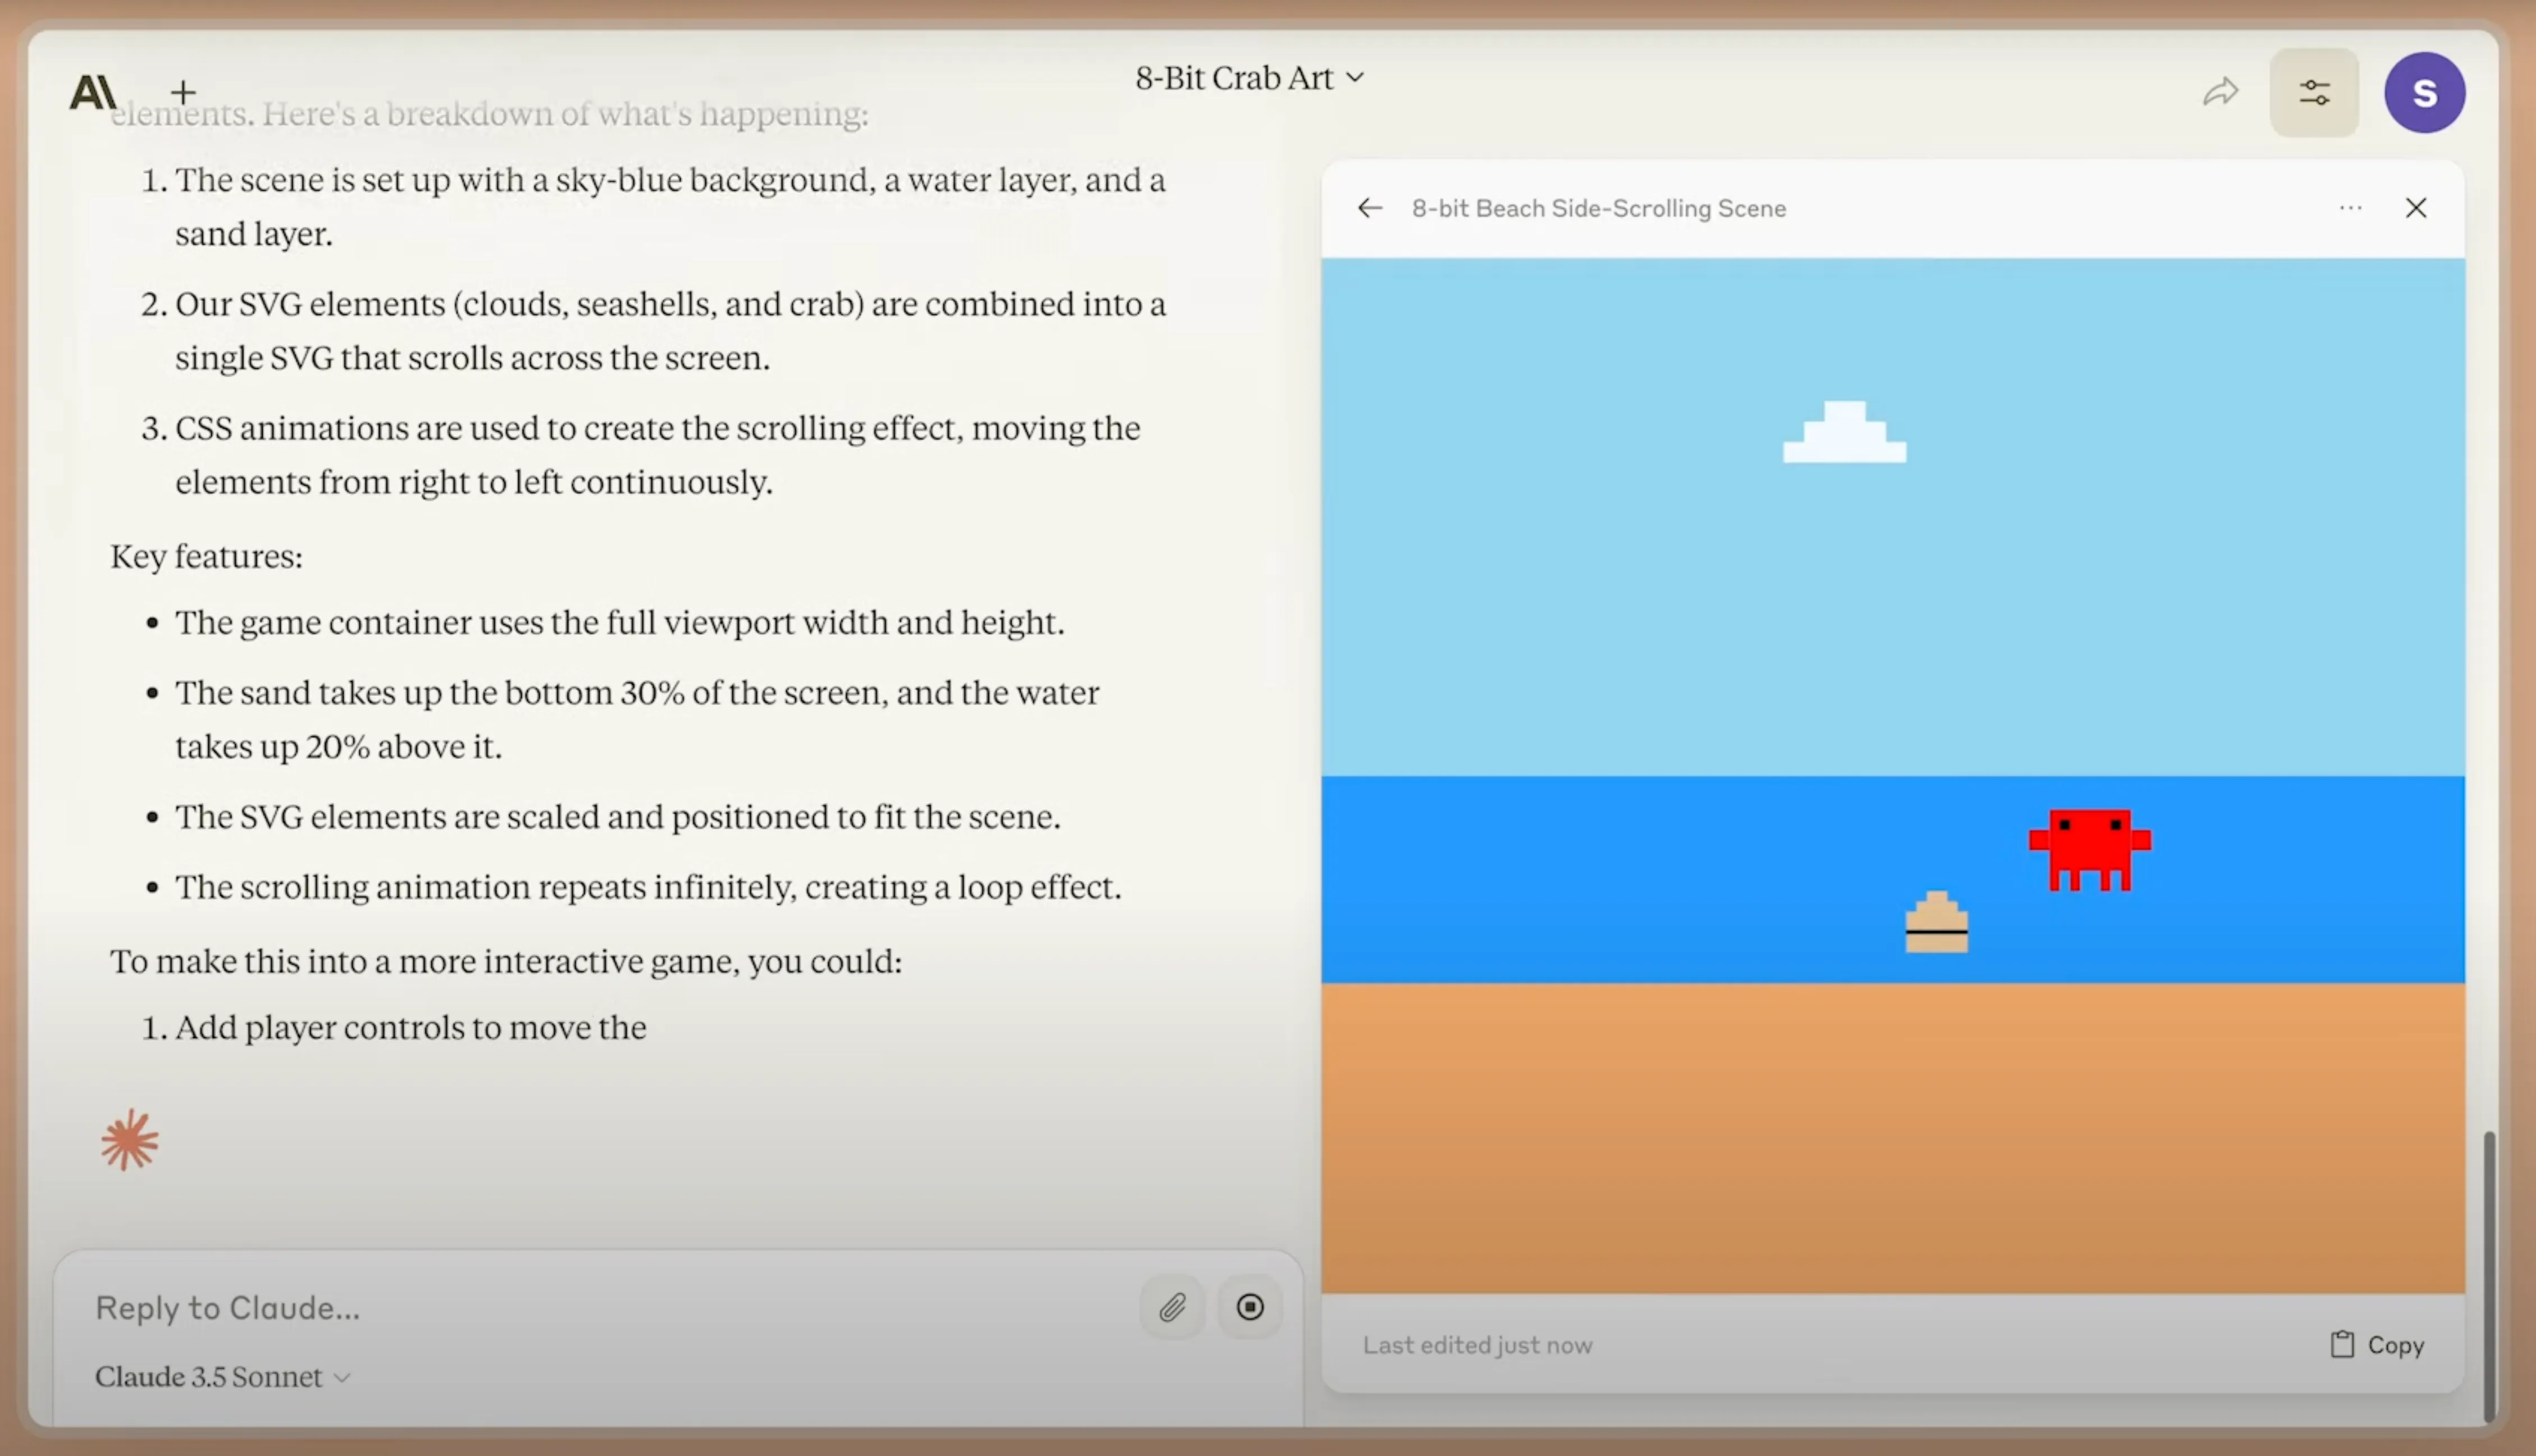
Task: Start a new chat with plus icon
Action: [x=183, y=93]
